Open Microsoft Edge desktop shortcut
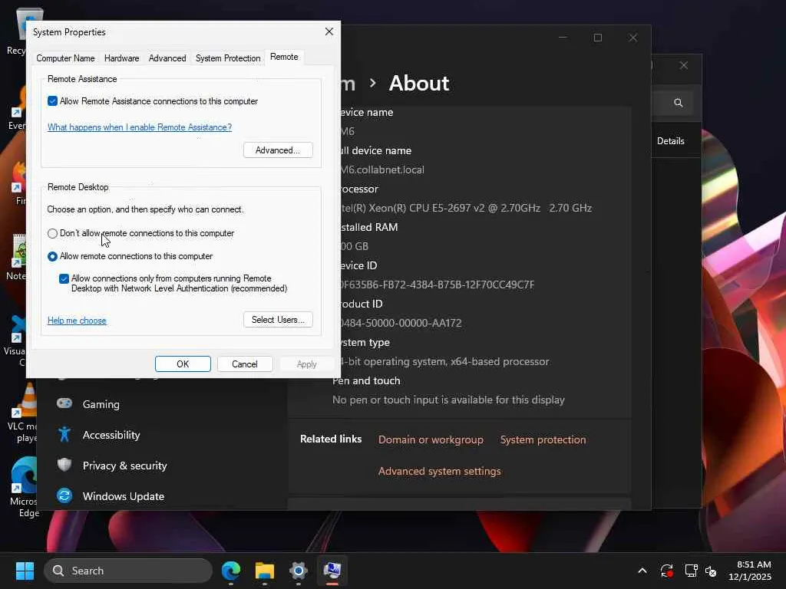This screenshot has height=589, width=786. click(x=23, y=487)
